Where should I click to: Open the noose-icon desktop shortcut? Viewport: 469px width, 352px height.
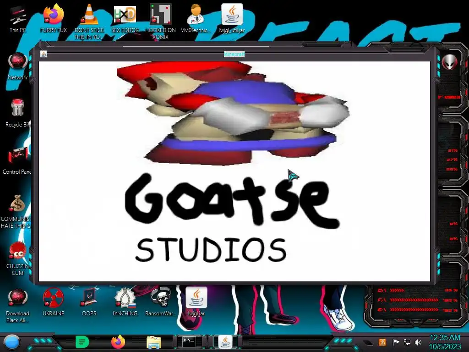[x=125, y=302]
